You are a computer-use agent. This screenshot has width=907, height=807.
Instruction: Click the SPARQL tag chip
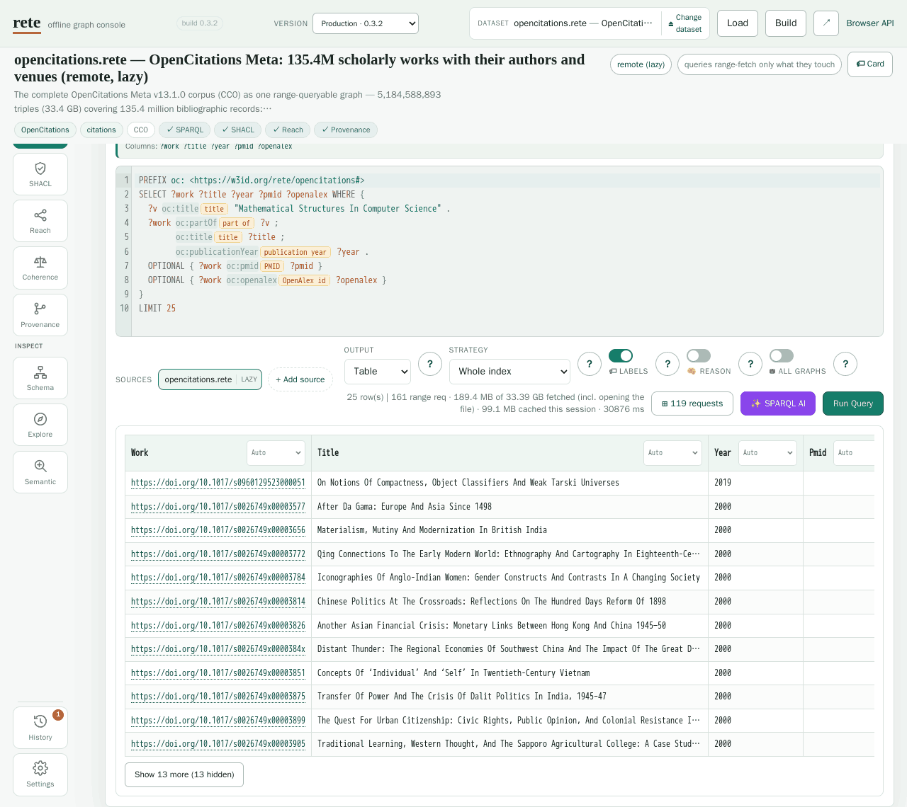click(184, 130)
